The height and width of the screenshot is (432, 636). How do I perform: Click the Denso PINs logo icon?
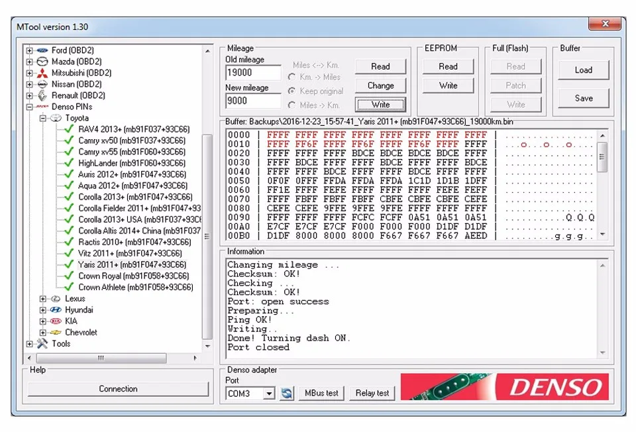(x=42, y=107)
